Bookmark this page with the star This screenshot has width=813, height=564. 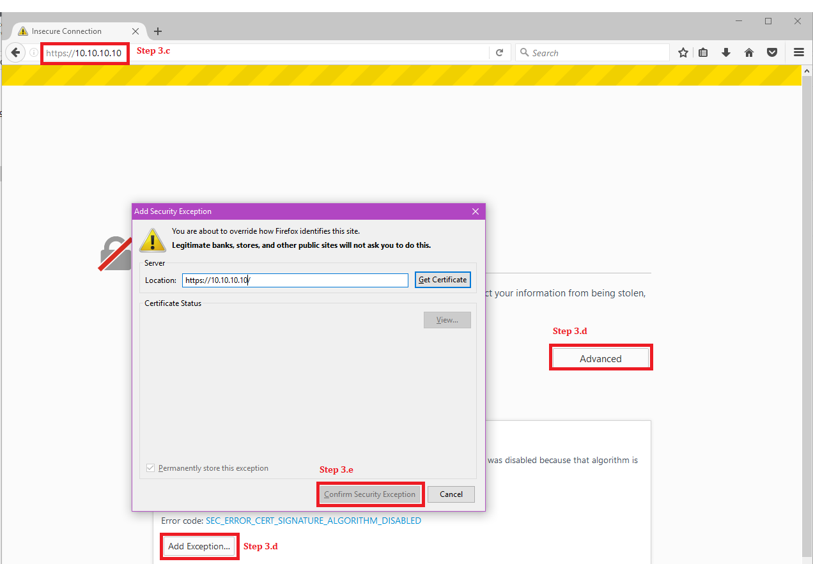683,52
